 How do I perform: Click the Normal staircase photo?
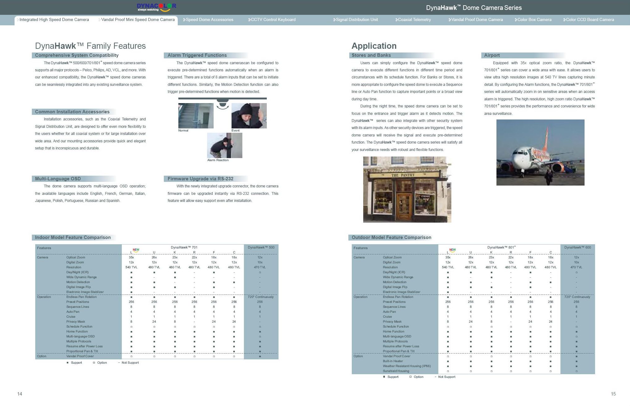coord(196,116)
